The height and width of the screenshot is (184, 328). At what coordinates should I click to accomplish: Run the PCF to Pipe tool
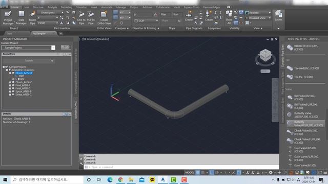[x=91, y=18]
